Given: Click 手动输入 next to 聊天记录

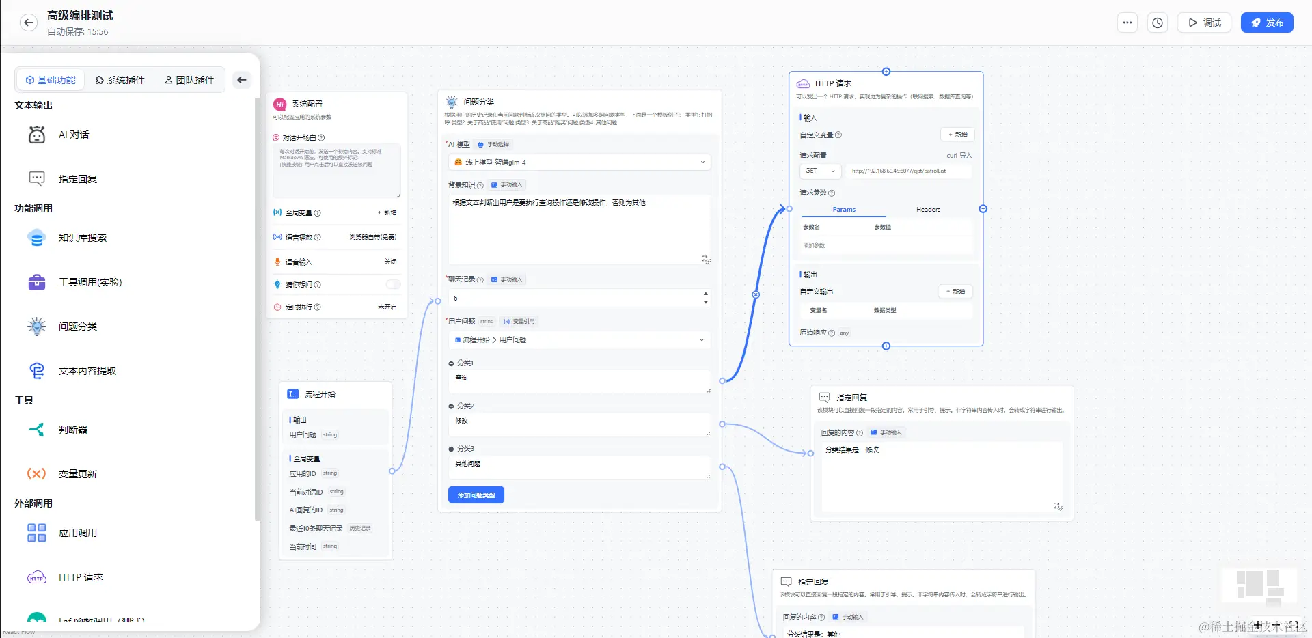Looking at the screenshot, I should [x=506, y=279].
